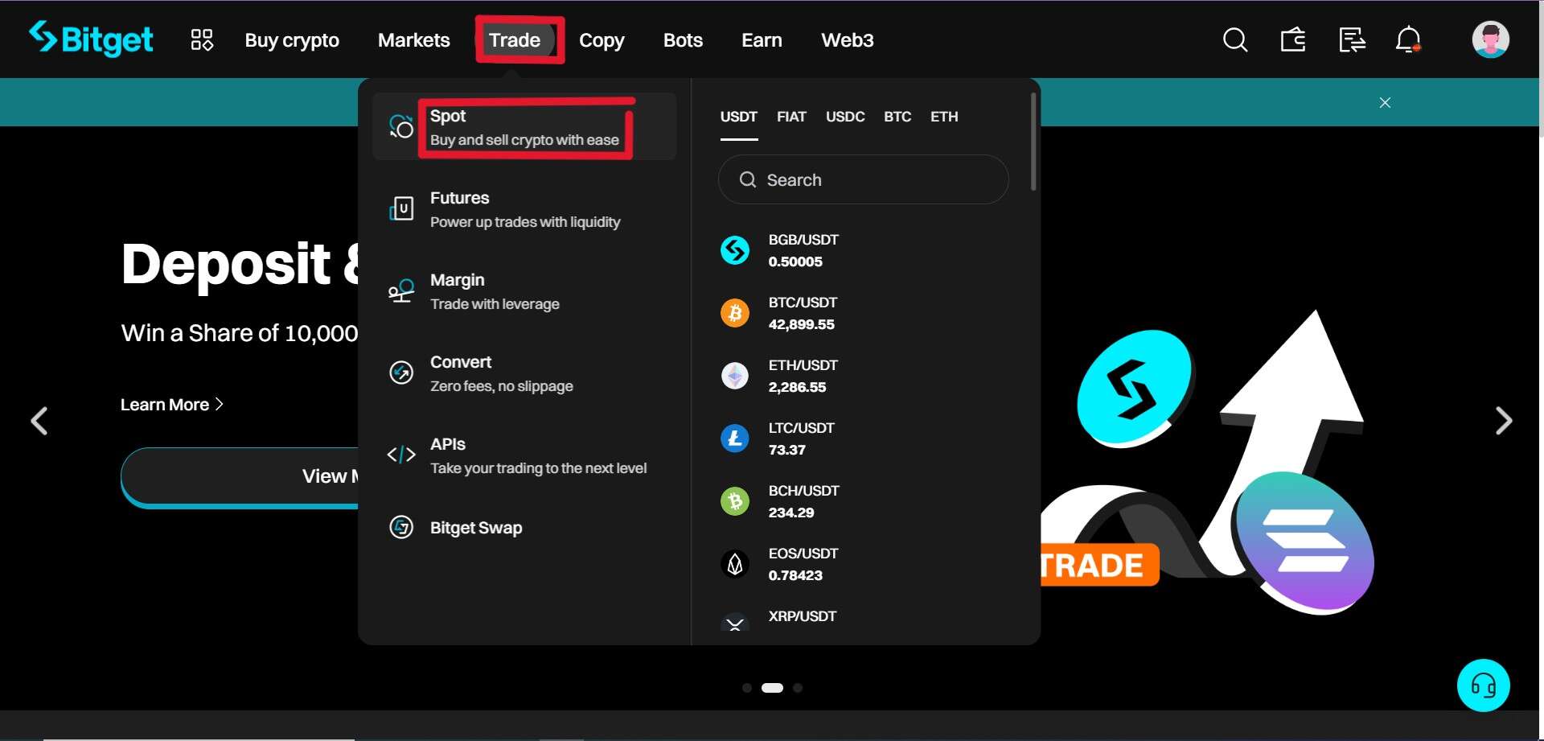Image resolution: width=1544 pixels, height=741 pixels.
Task: Click the Bitget Swap icon
Action: pyautogui.click(x=401, y=527)
